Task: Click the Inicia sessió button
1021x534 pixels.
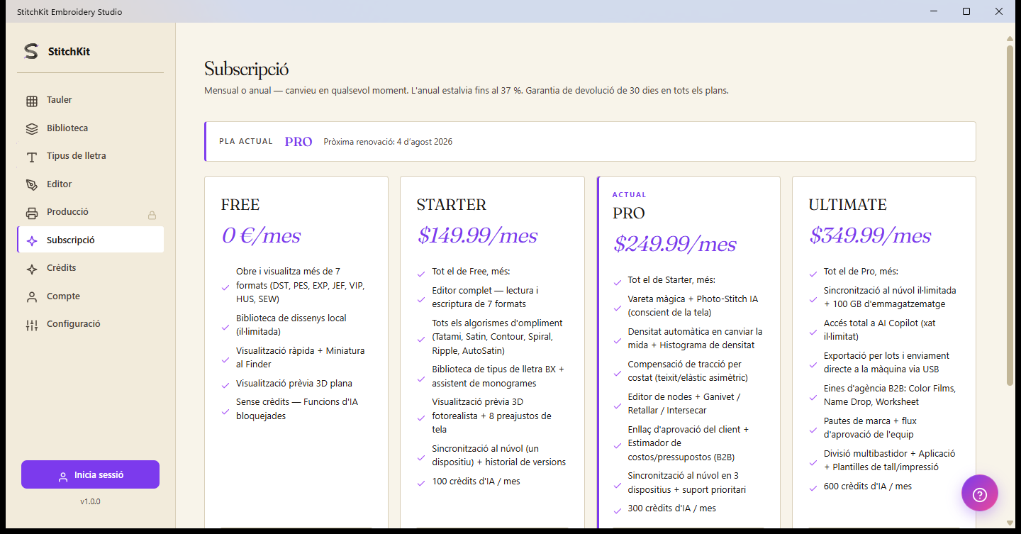Action: click(x=90, y=475)
